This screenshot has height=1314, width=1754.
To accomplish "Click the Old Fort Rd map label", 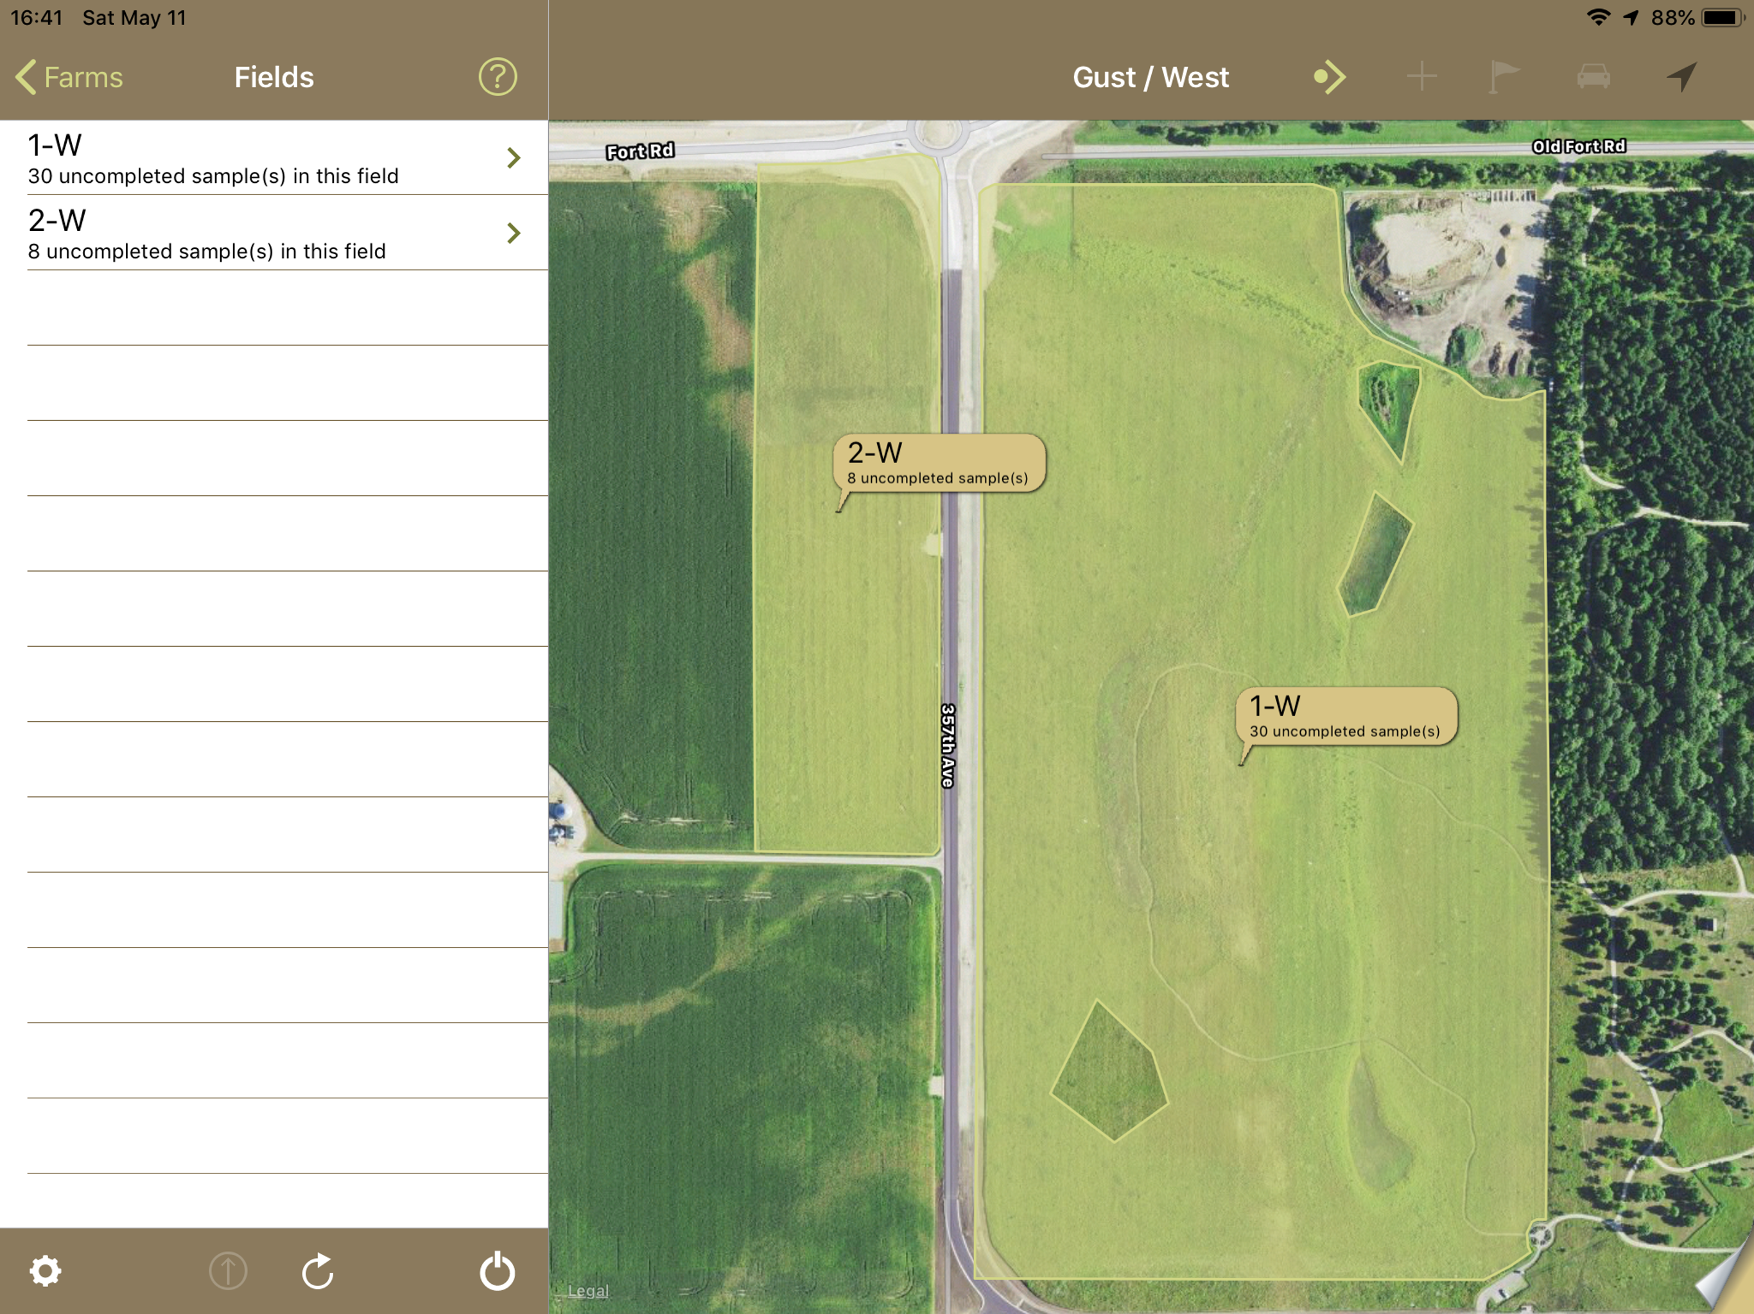I will (1578, 146).
